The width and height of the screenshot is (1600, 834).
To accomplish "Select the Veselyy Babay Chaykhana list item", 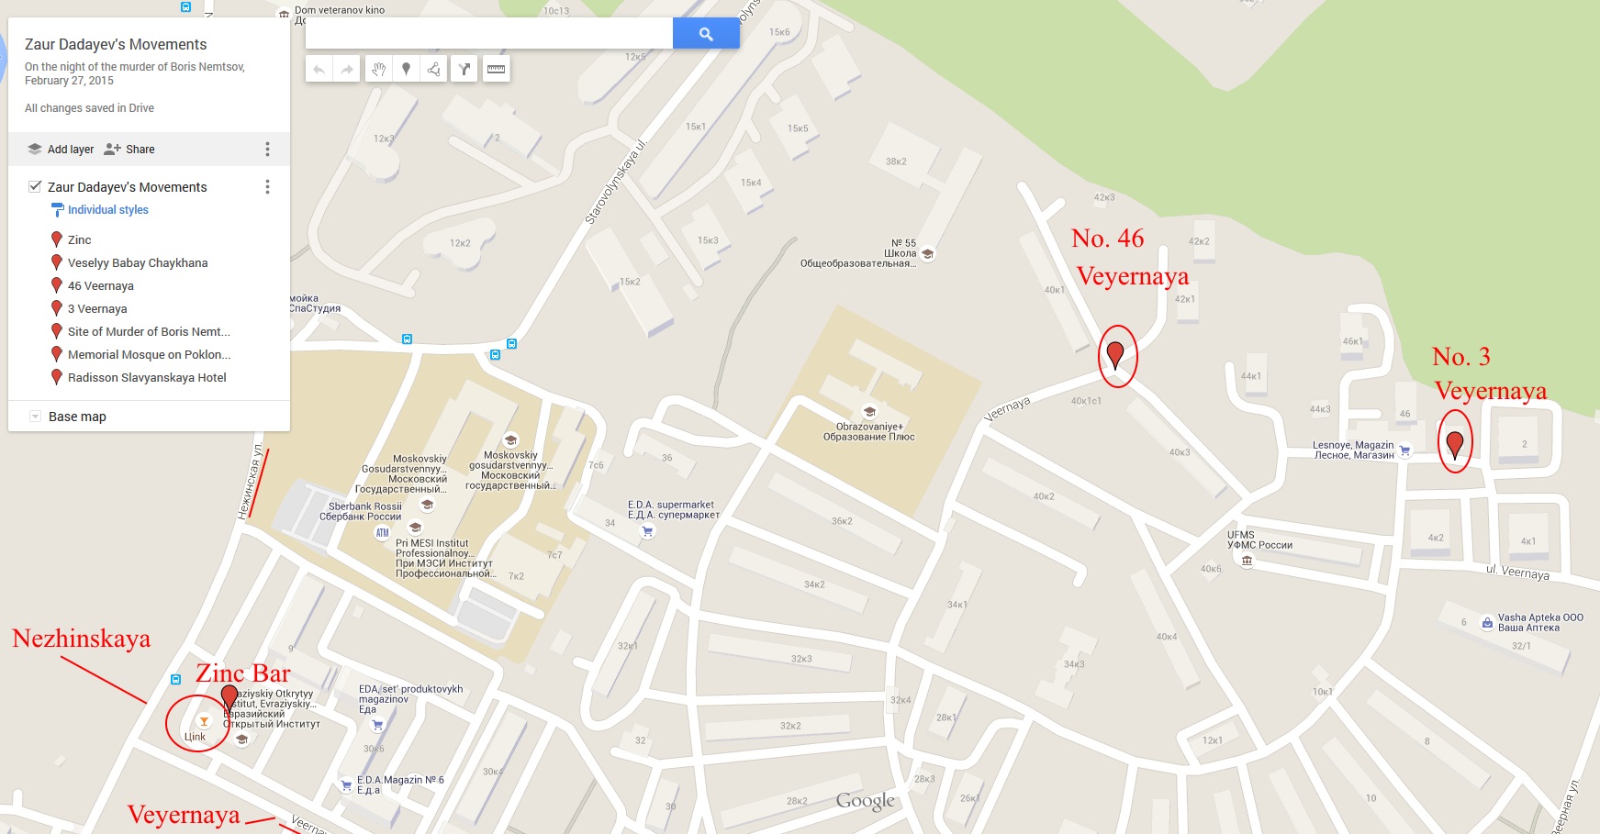I will tap(138, 262).
